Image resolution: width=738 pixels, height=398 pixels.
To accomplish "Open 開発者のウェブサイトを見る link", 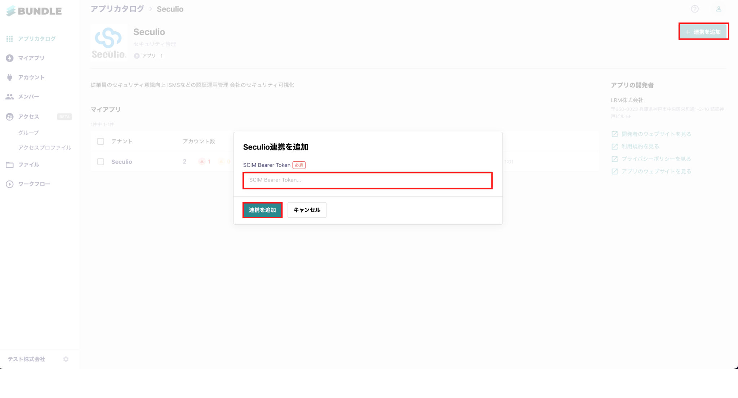I will (x=656, y=134).
